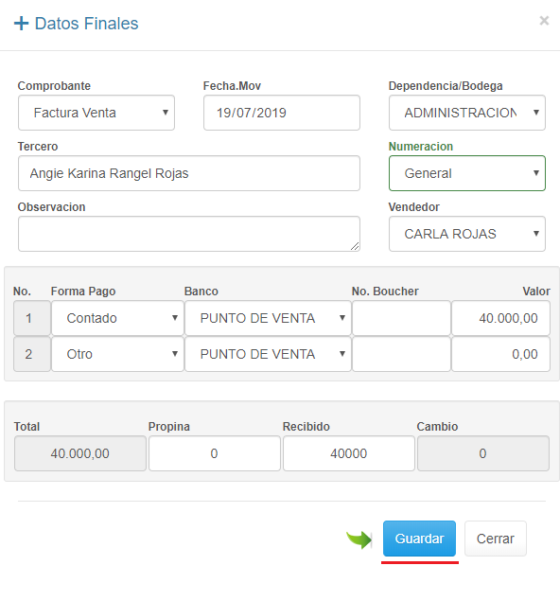Focus the Tercero field with Angie Karina
Image resolution: width=560 pixels, height=601 pixels.
tap(189, 173)
